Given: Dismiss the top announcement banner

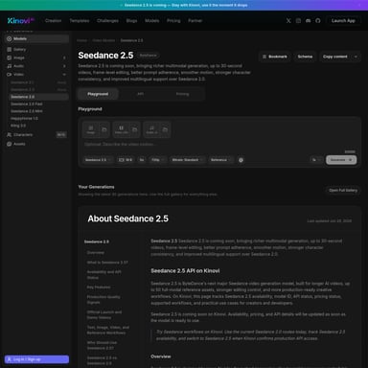Looking at the screenshot, I should pos(359,5).
